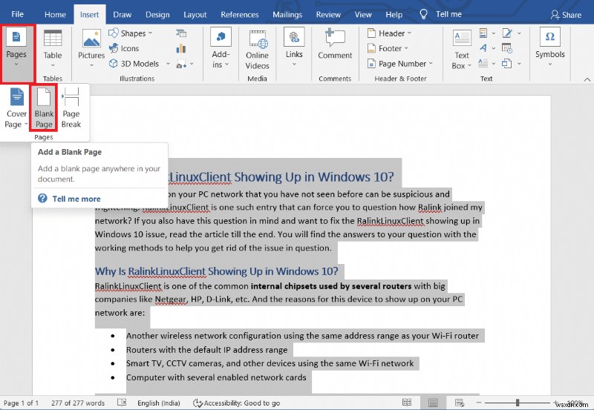Open the Add-ins menu

221,49
